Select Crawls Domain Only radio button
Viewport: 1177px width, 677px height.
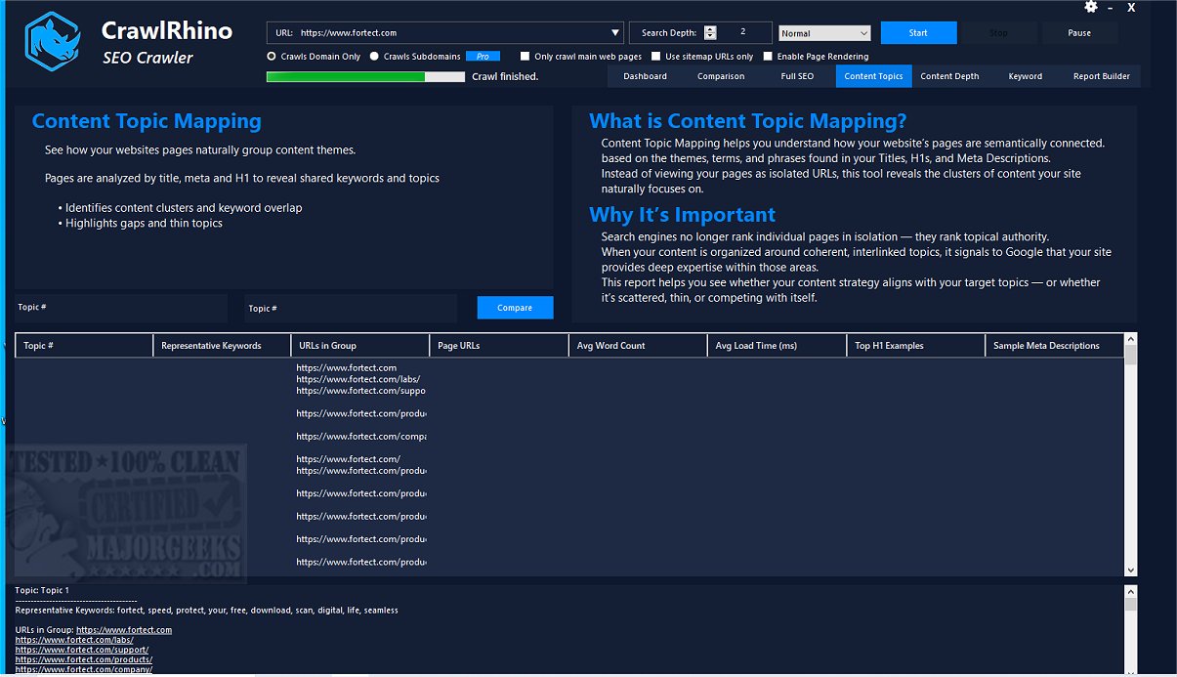(x=272, y=57)
